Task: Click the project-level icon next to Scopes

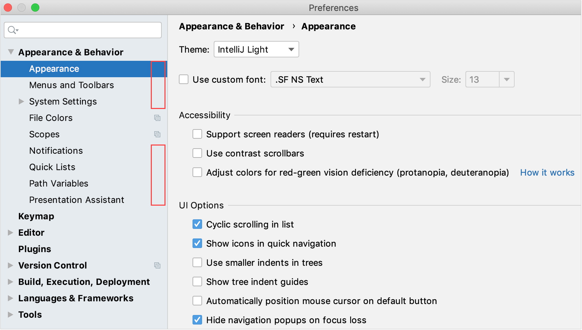Action: point(158,134)
